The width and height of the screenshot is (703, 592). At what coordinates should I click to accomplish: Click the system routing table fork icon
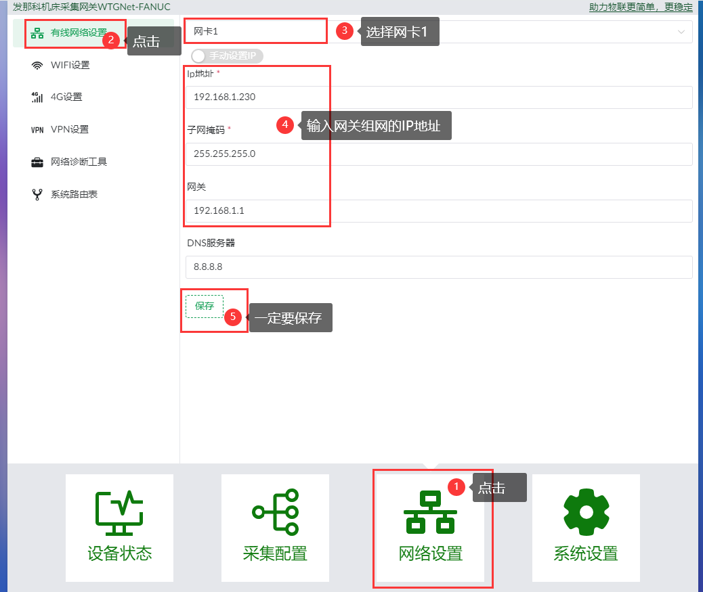[x=37, y=194]
